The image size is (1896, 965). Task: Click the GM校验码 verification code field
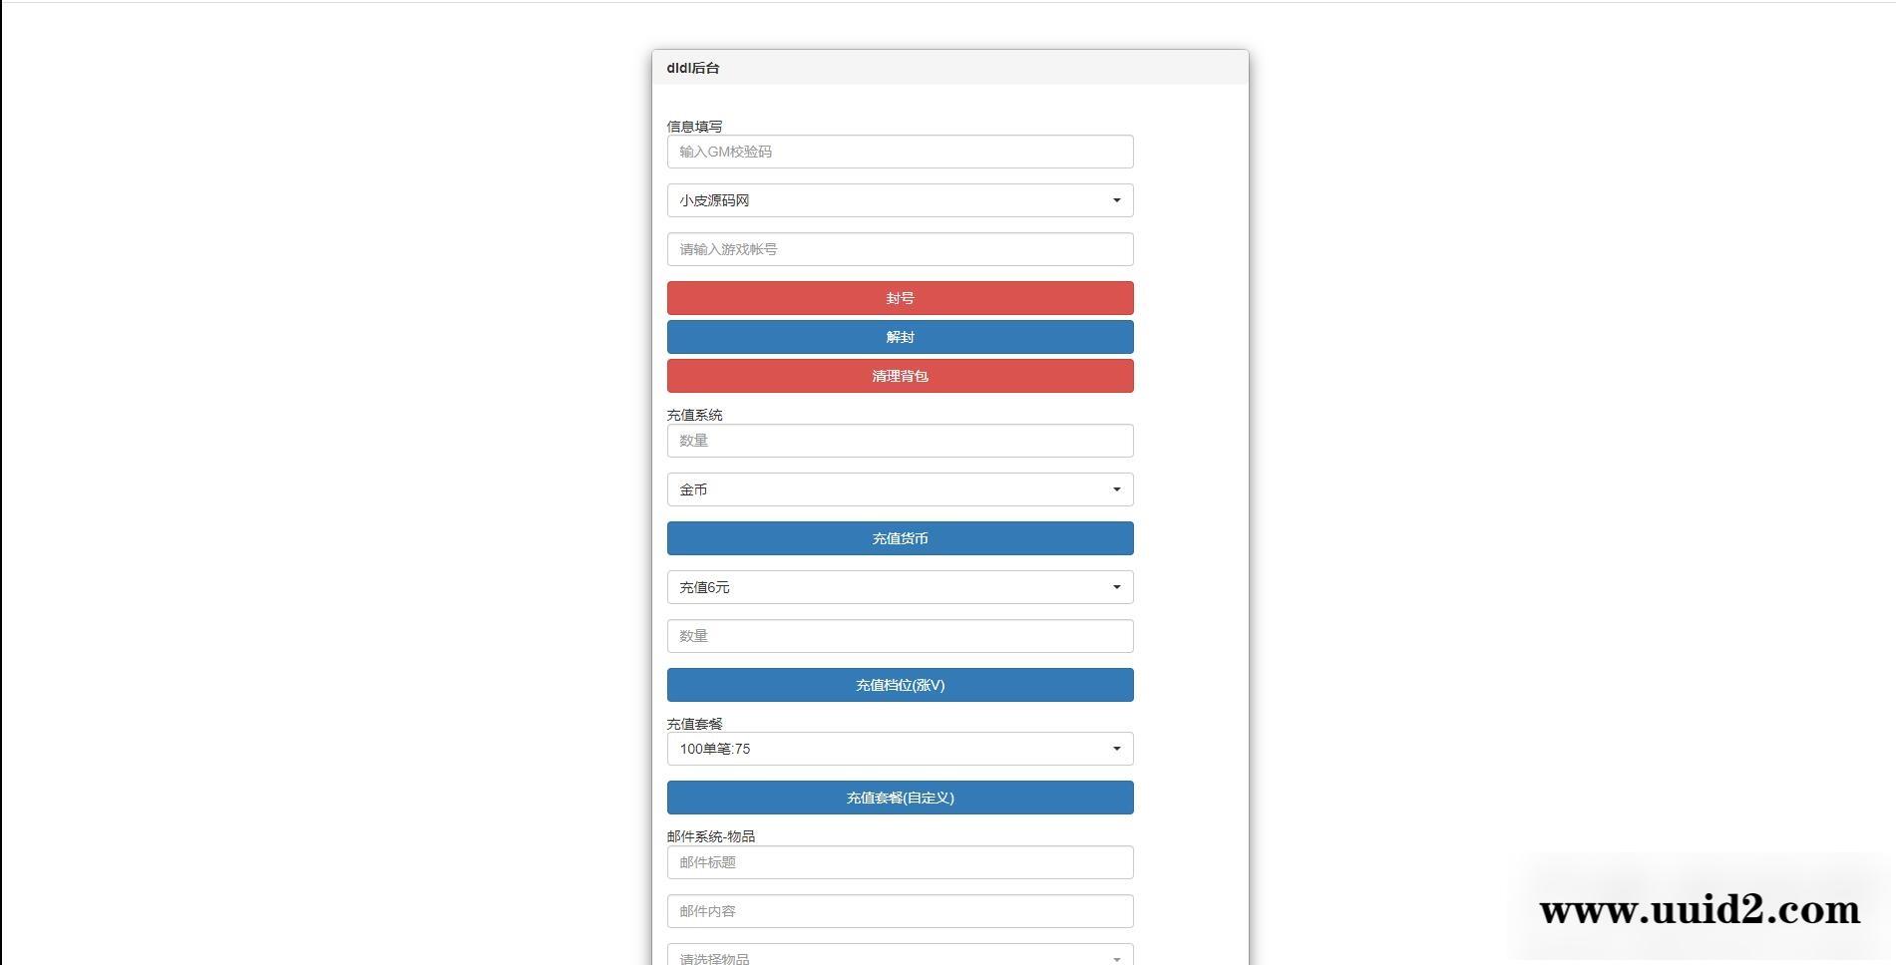click(899, 151)
